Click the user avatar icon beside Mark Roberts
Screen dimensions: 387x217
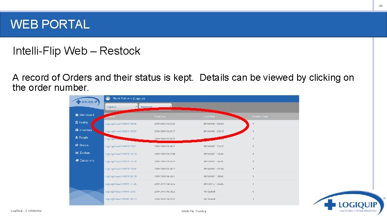point(108,98)
